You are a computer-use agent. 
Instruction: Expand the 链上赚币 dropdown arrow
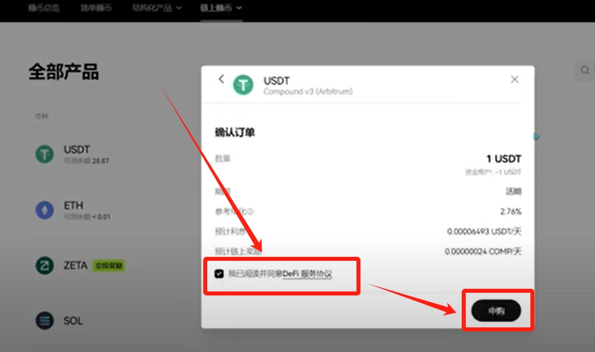239,7
